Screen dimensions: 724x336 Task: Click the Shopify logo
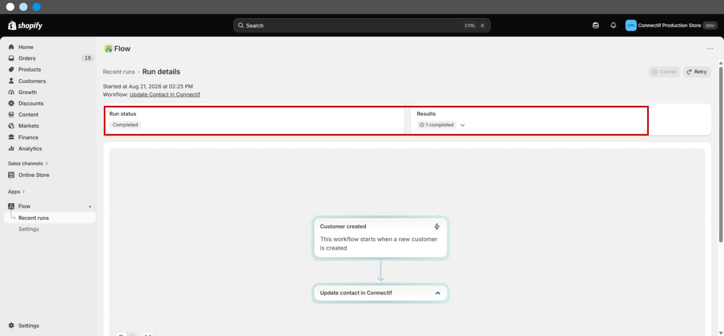tap(25, 25)
